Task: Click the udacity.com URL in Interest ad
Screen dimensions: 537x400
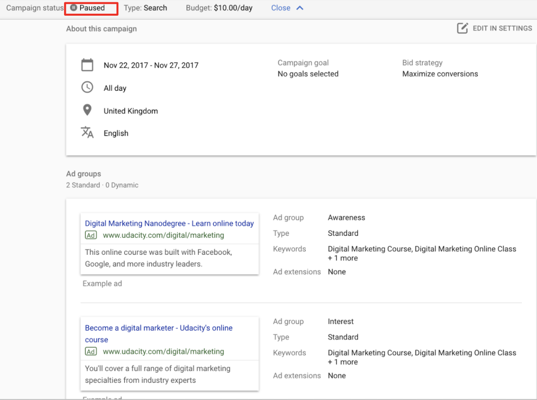Action: (163, 351)
